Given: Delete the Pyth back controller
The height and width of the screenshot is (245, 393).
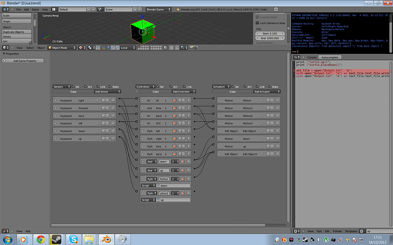Looking at the screenshot, I should (x=189, y=154).
